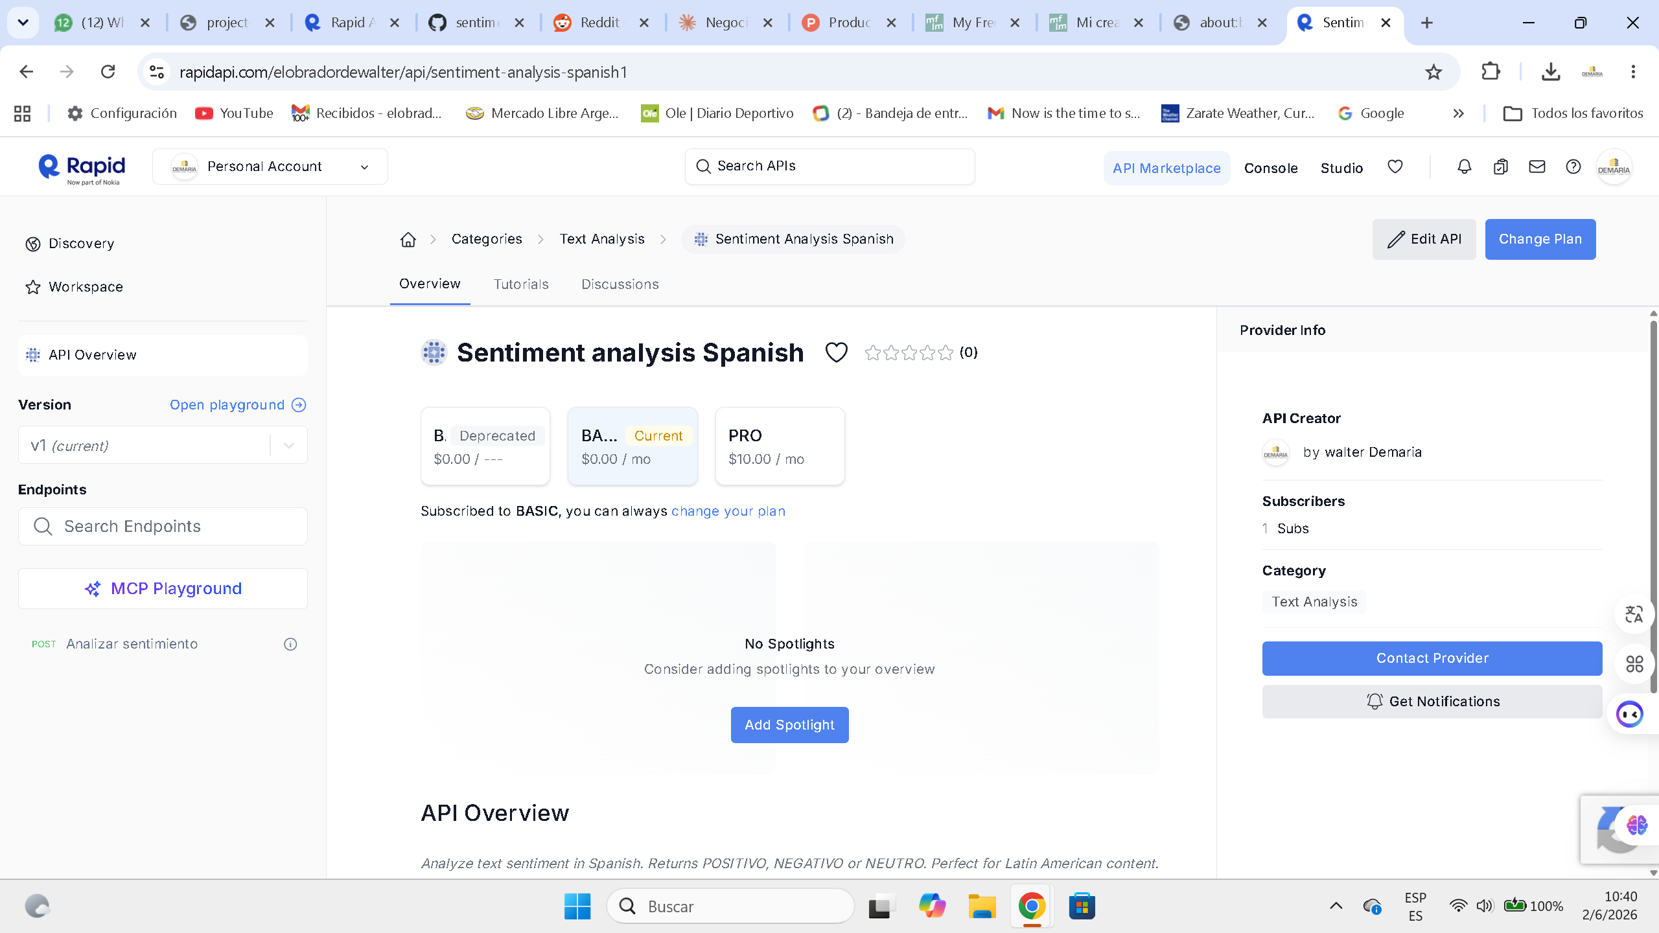Select API Overview sidebar item
The width and height of the screenshot is (1659, 933).
[163, 355]
